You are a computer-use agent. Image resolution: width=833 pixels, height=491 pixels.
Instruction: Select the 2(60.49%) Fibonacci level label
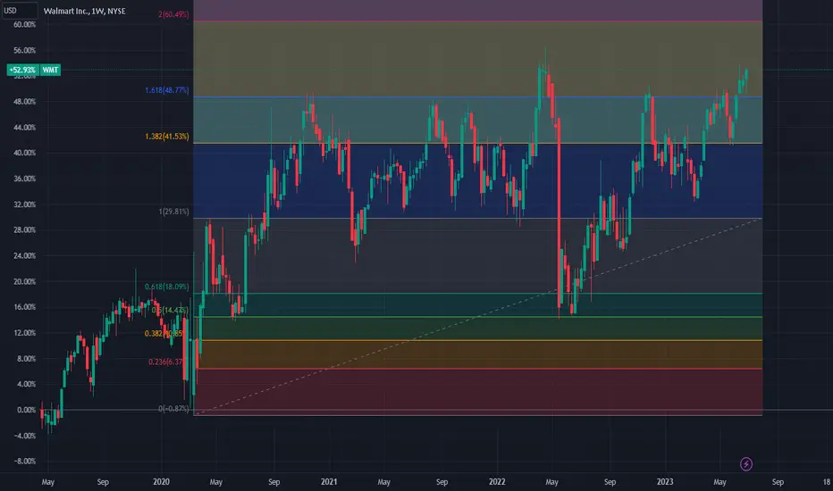point(173,14)
